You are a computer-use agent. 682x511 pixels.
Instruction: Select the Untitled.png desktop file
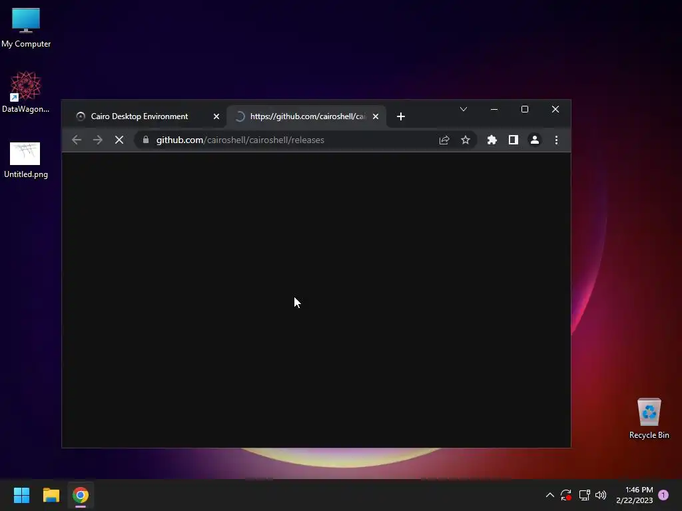26,160
